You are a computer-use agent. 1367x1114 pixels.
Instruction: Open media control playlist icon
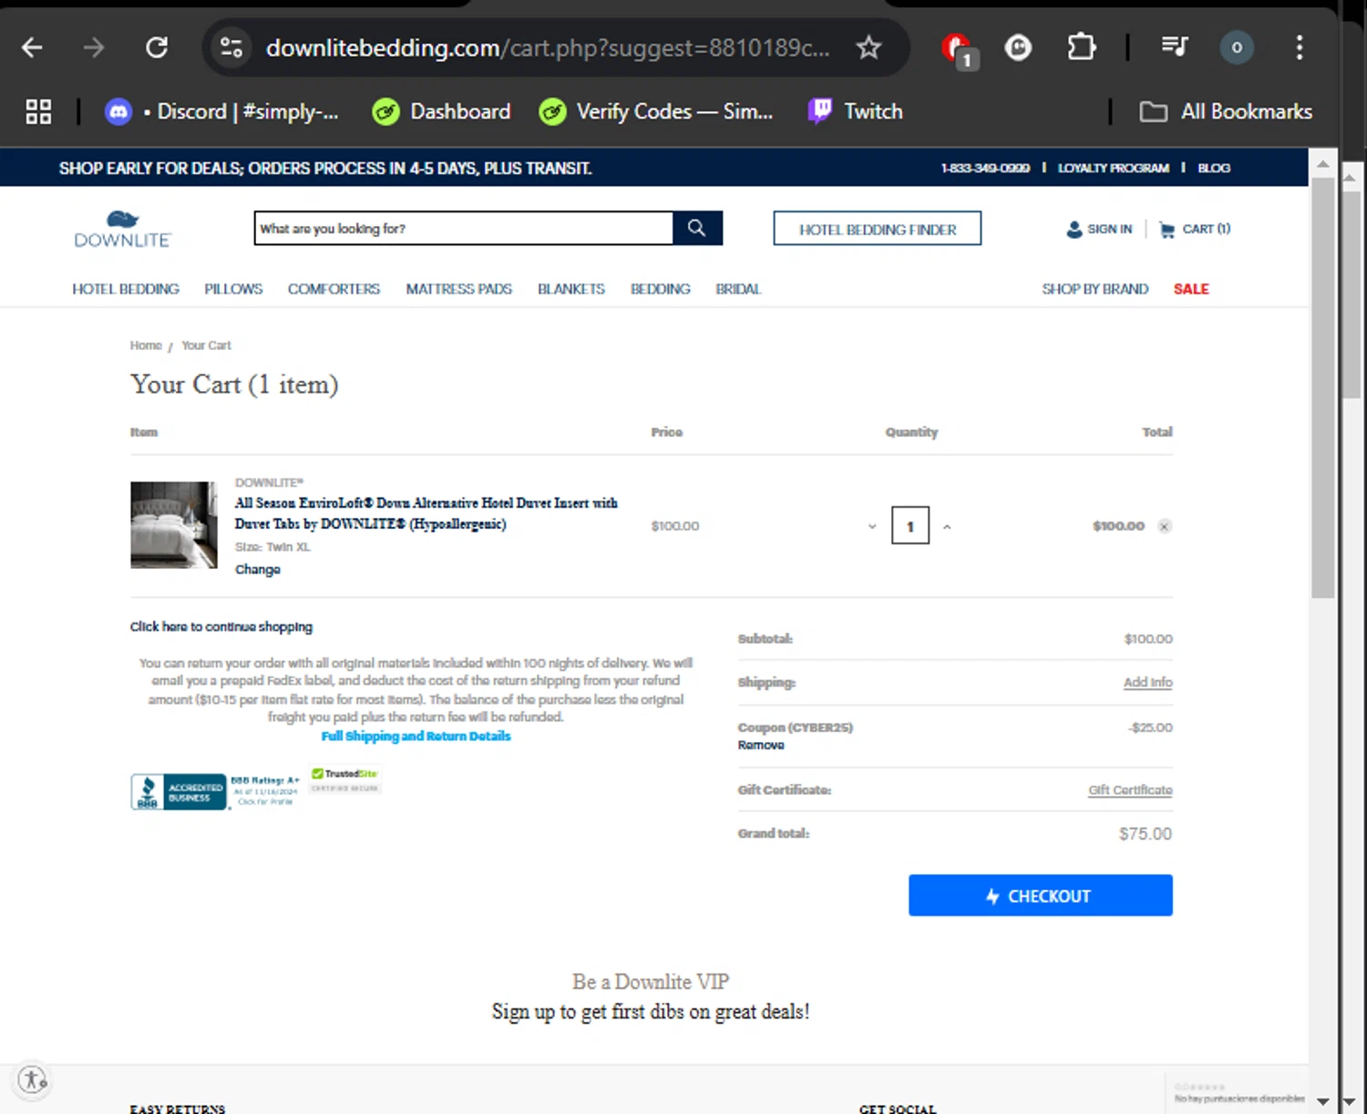(1175, 46)
